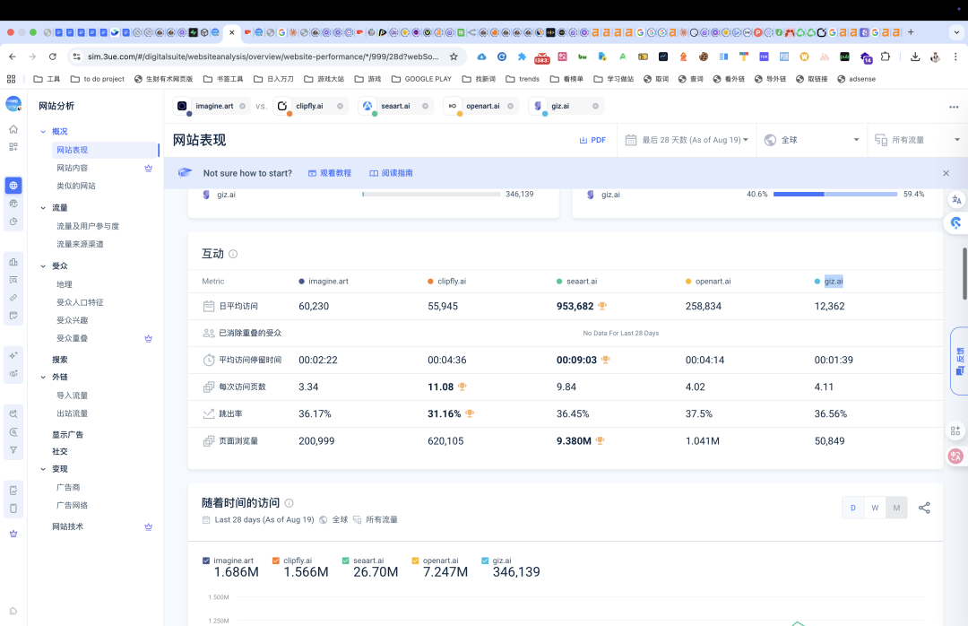Collapse the 变现 sidebar section
This screenshot has height=626, width=968.
[x=43, y=469]
